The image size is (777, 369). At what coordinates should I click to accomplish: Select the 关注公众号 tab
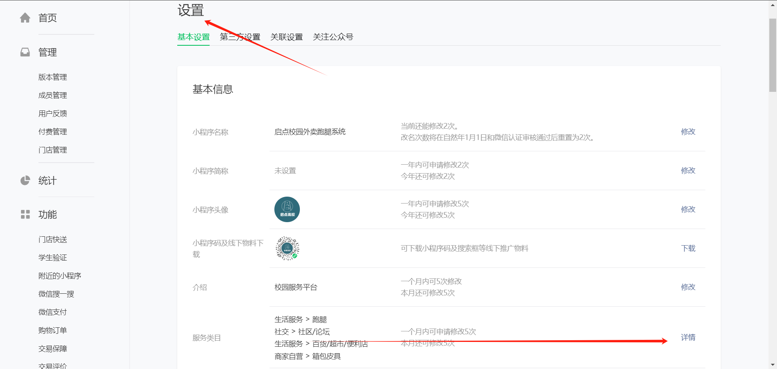(x=333, y=37)
